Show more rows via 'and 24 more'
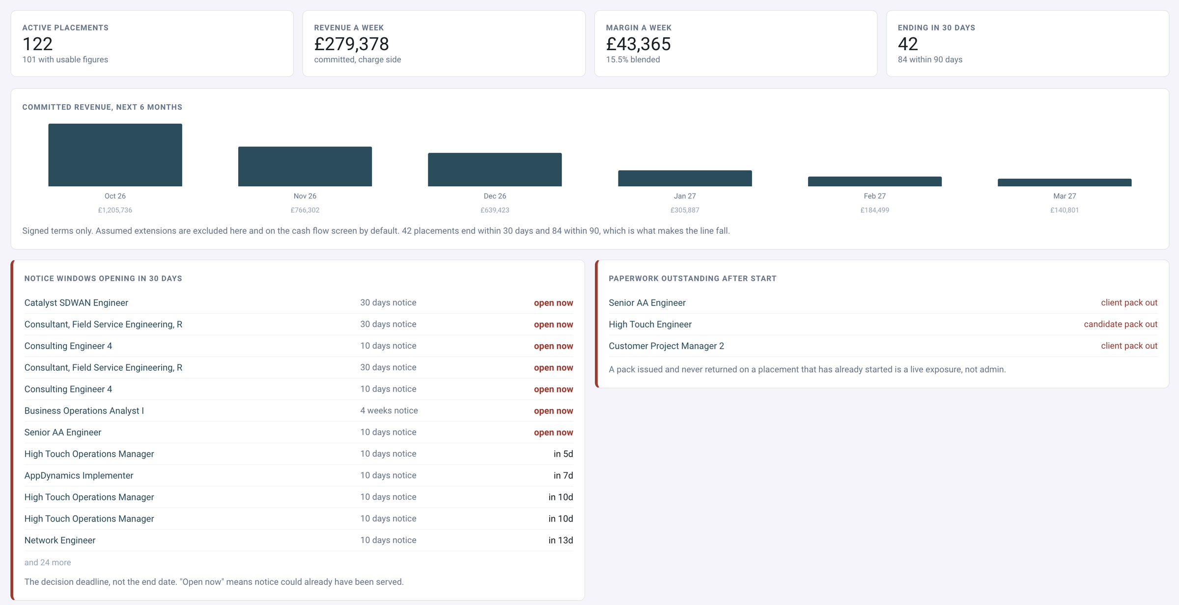The width and height of the screenshot is (1179, 605). click(48, 563)
